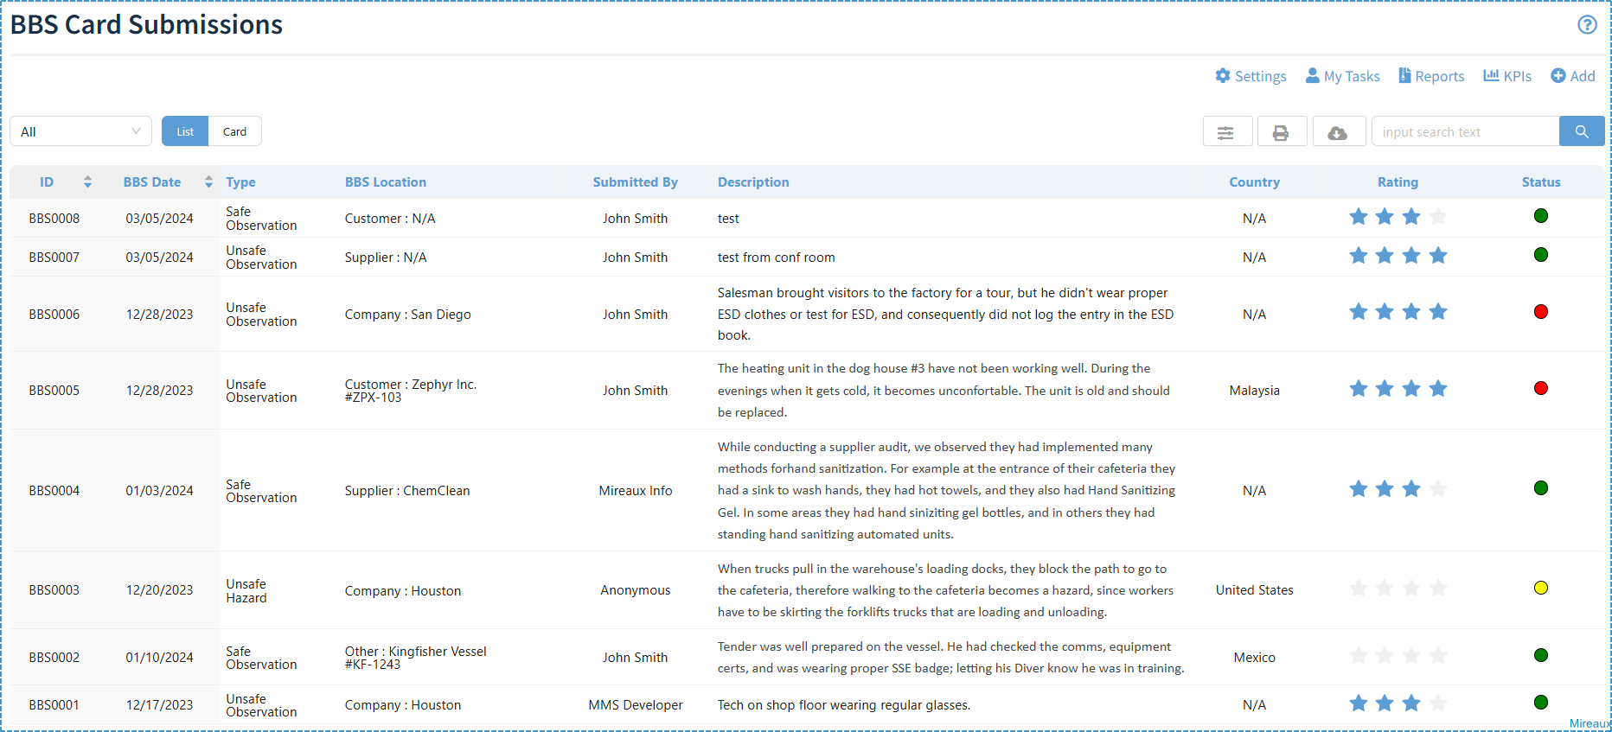Click the Description column header
Image resolution: width=1612 pixels, height=732 pixels.
pos(753,182)
